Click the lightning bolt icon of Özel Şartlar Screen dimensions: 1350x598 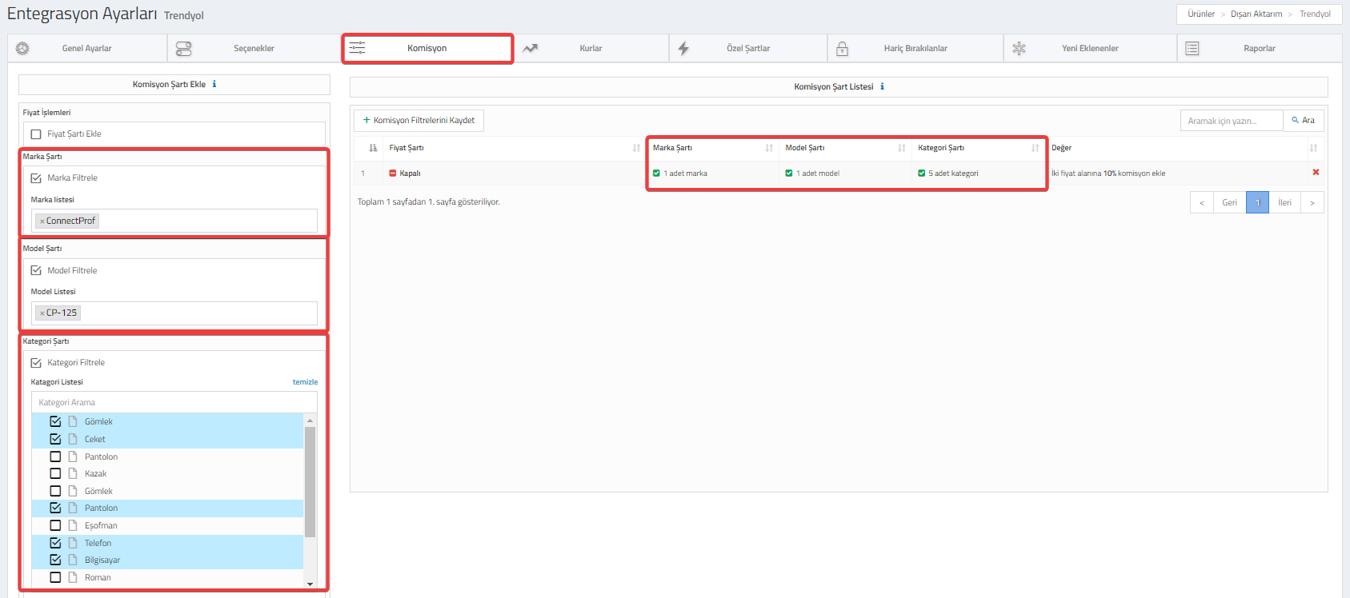[x=683, y=49]
